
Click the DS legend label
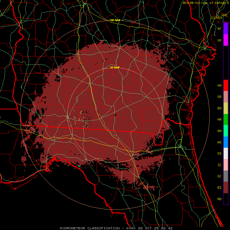click(219, 154)
